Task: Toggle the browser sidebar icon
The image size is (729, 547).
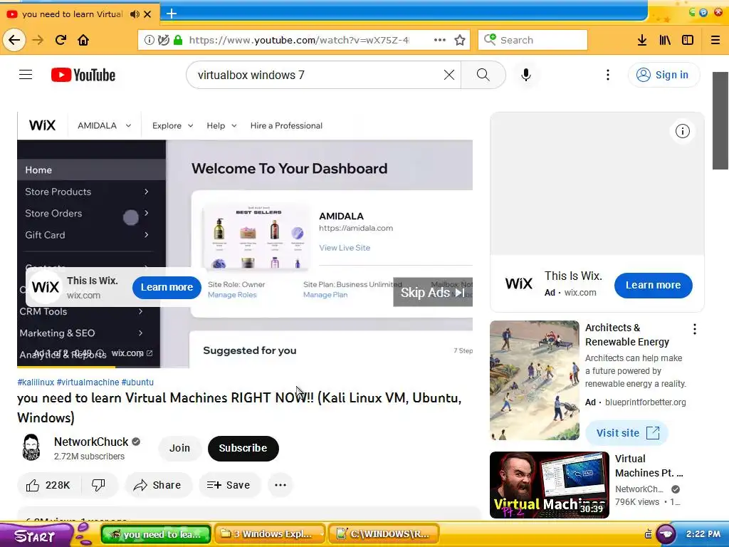Action: pos(688,40)
